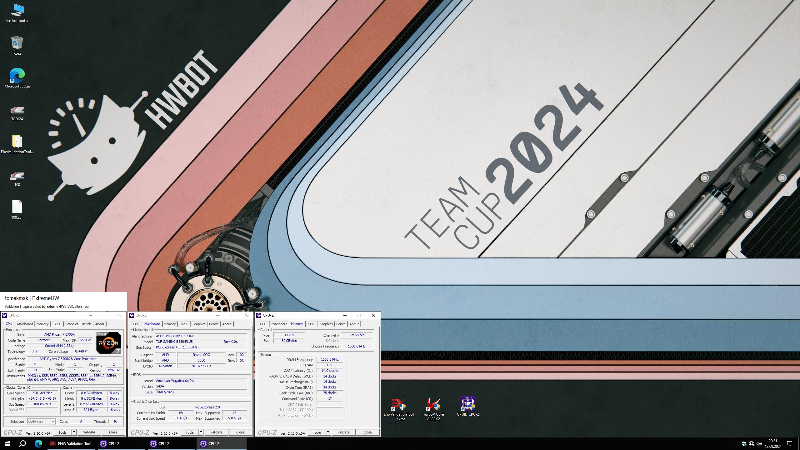Select the TC2024 desktop icon

click(17, 113)
